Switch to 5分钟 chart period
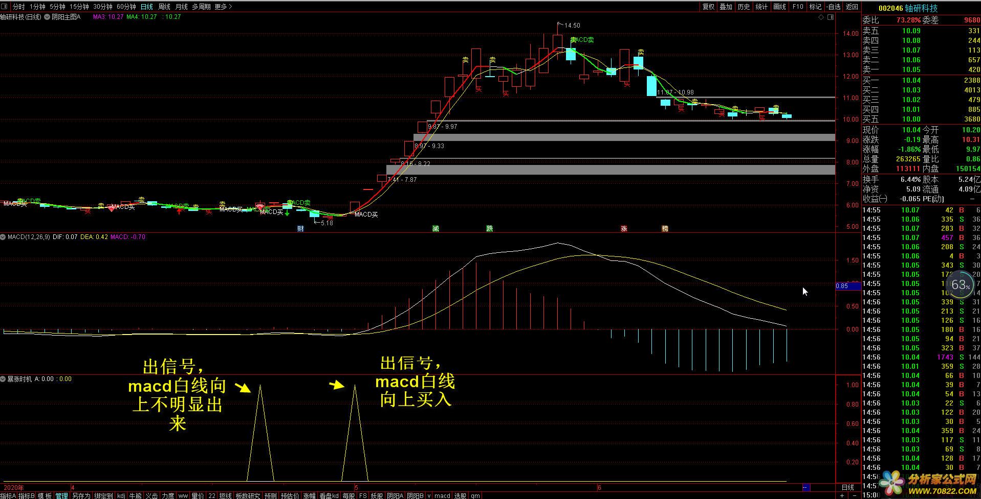Viewport: 981px width, 499px height. click(x=57, y=7)
